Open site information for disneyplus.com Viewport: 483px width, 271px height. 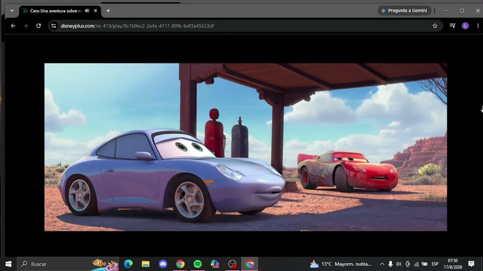pos(53,26)
